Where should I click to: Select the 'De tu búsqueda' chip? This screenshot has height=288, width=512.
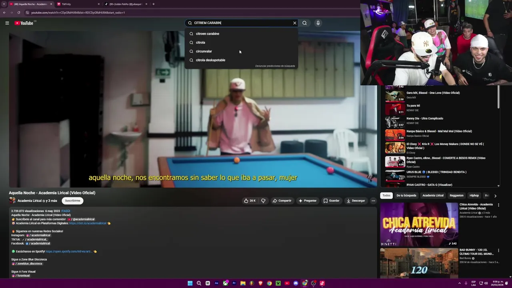pos(406,196)
